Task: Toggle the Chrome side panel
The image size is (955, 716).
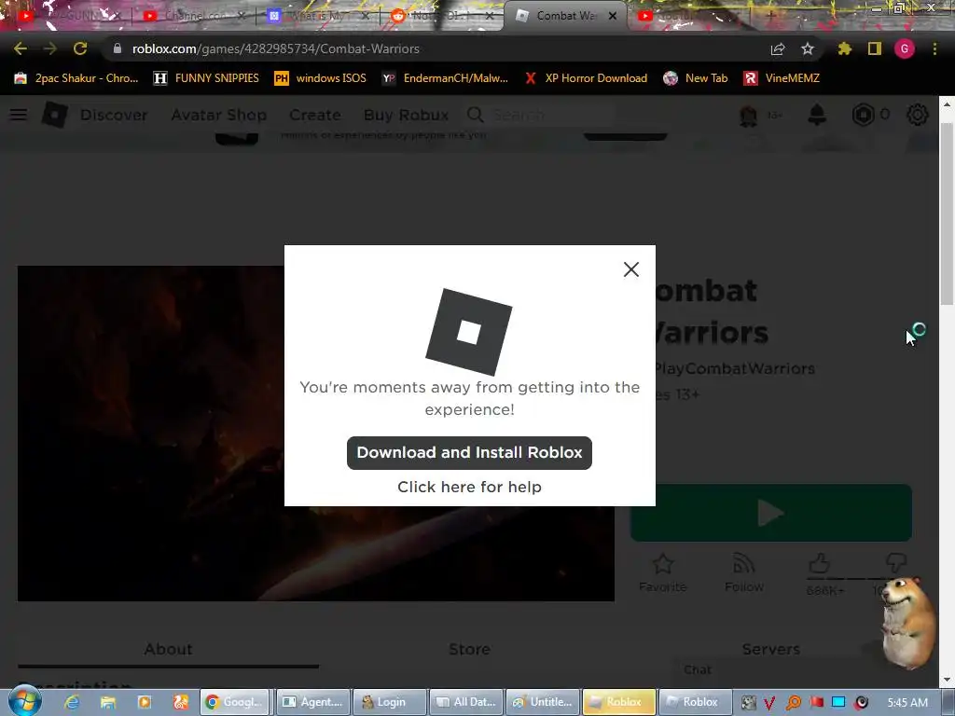Action: [x=875, y=48]
